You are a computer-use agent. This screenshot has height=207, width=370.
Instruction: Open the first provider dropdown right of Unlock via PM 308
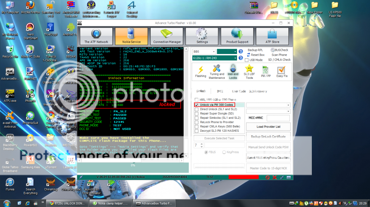pyautogui.click(x=268, y=105)
